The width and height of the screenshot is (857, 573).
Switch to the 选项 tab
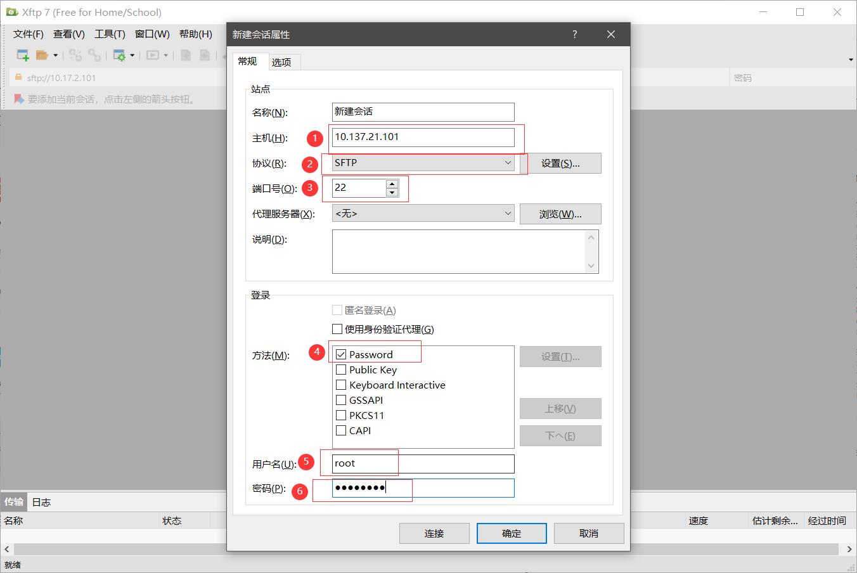[x=281, y=62]
